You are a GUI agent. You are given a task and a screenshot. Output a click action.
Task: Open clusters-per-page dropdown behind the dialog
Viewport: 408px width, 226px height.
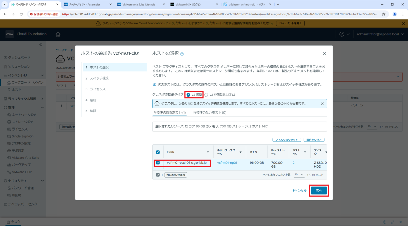[x=372, y=126]
